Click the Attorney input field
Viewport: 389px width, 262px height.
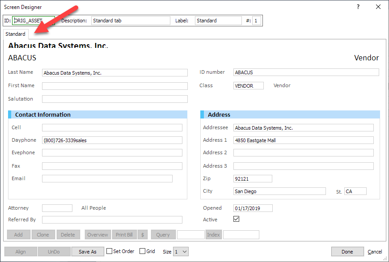pyautogui.click(x=57, y=208)
